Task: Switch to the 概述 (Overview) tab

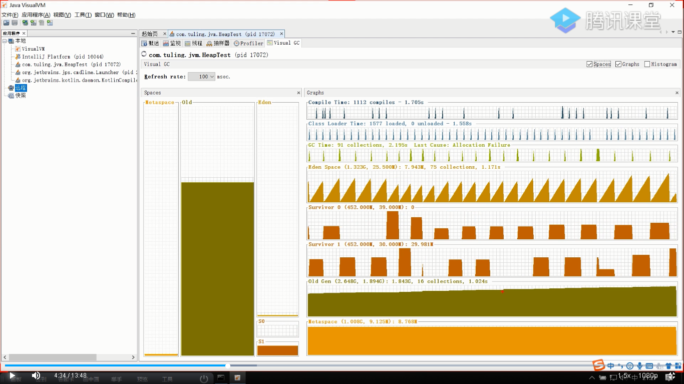Action: (151, 43)
